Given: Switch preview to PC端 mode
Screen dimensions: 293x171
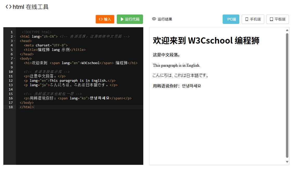Looking at the screenshot, I should click(x=231, y=19).
